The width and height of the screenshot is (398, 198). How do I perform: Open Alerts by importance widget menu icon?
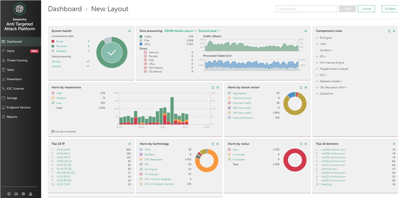pos(213,87)
